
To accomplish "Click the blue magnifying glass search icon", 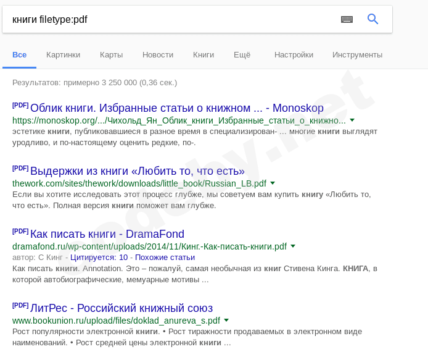I will tap(372, 19).
